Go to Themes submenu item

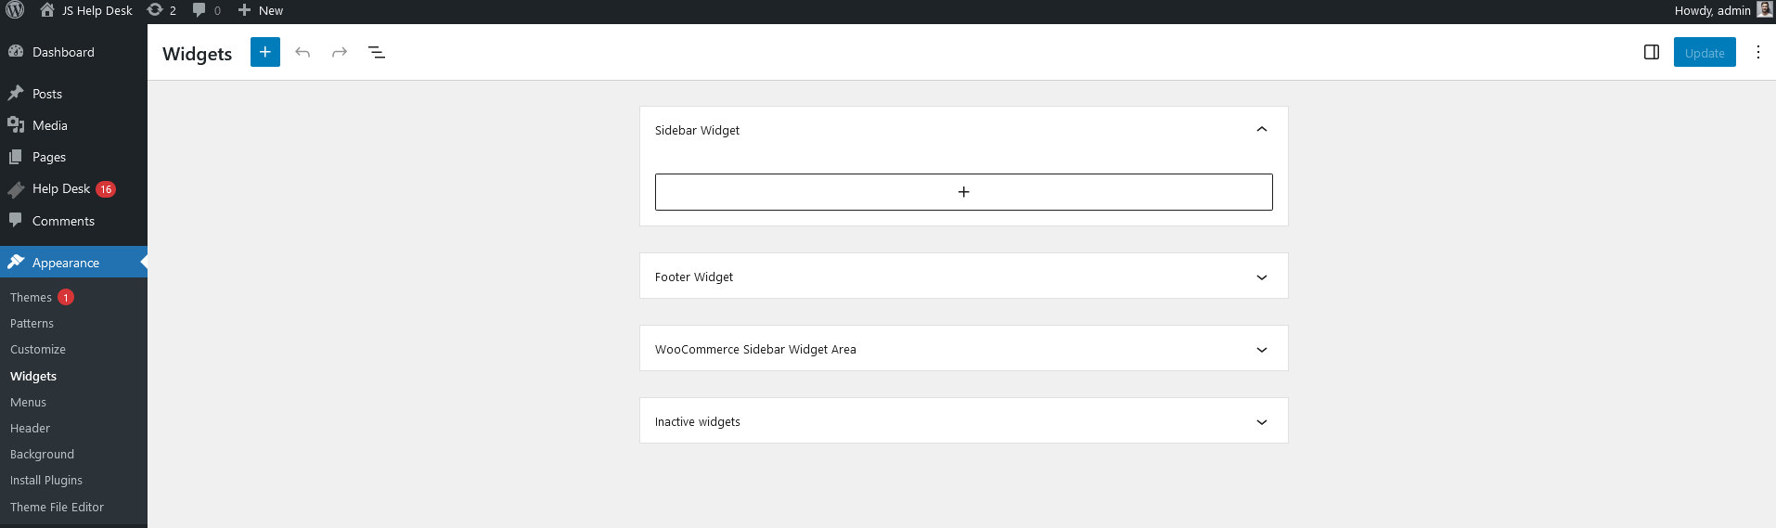click(31, 297)
